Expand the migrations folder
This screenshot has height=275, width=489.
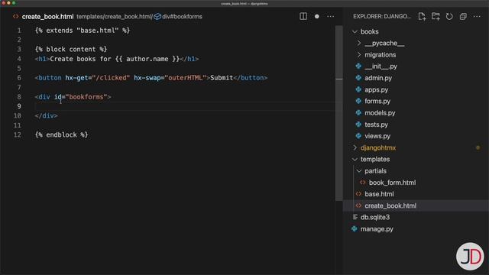click(x=359, y=54)
